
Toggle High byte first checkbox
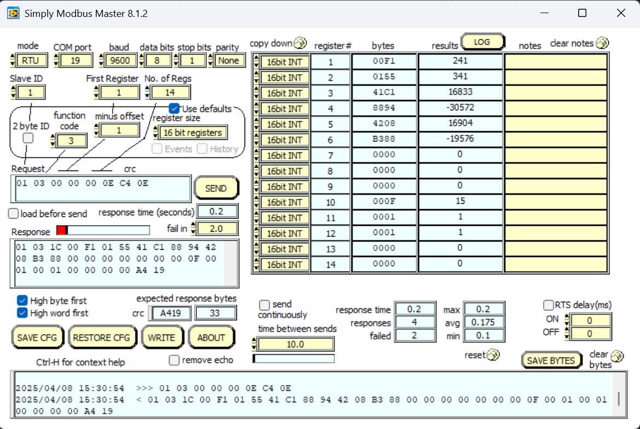pos(22,301)
